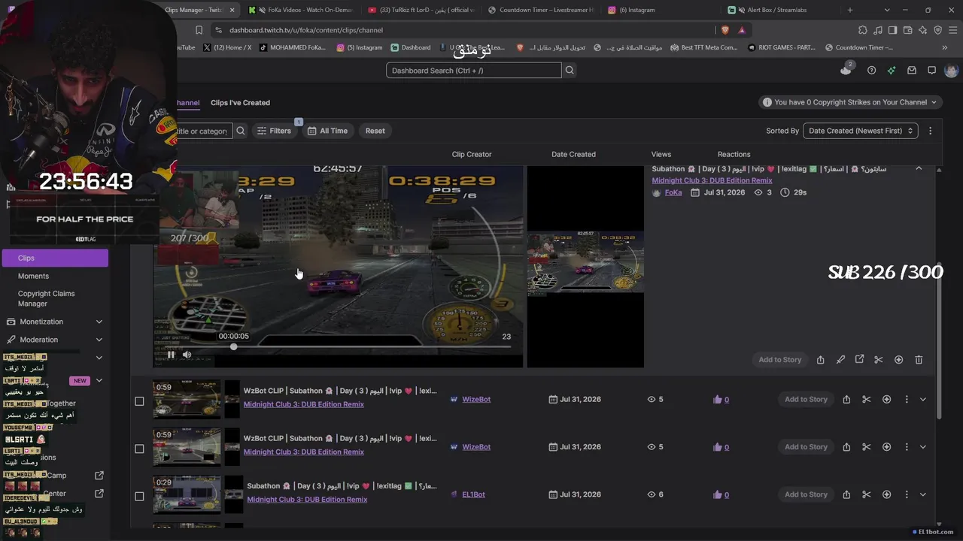963x541 pixels.
Task: Open the Sorted By dropdown
Action: click(x=861, y=131)
